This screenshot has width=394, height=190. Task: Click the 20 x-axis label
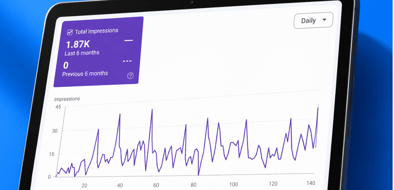click(84, 185)
